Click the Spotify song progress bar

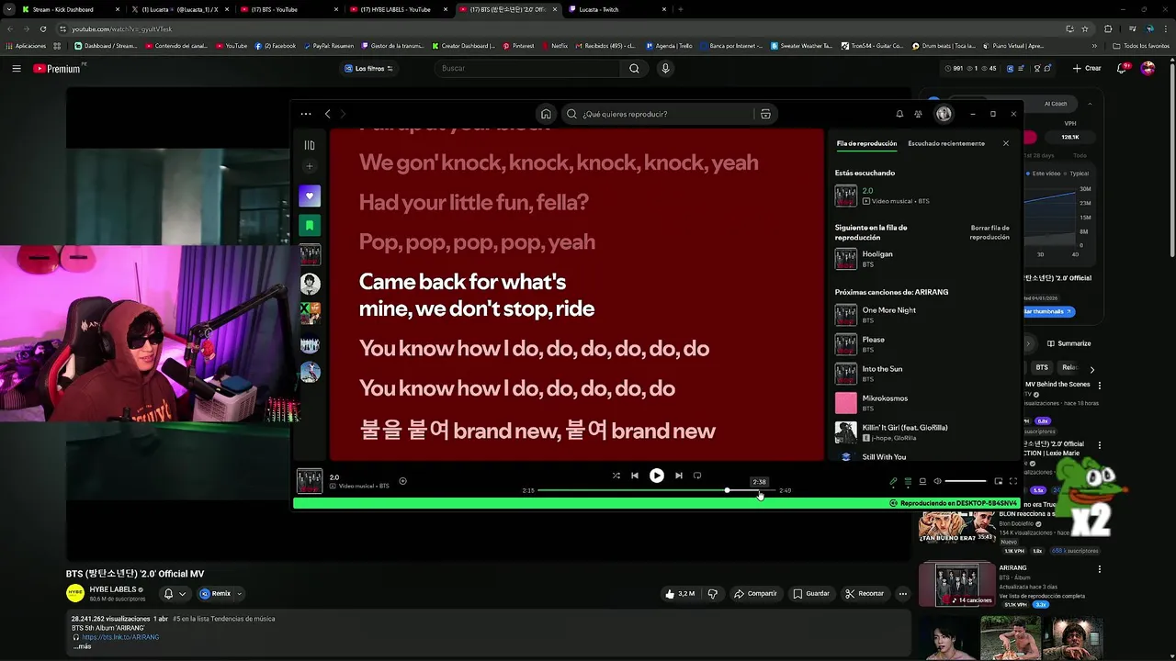(x=656, y=490)
